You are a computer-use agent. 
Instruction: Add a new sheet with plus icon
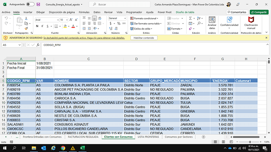(x=203, y=137)
